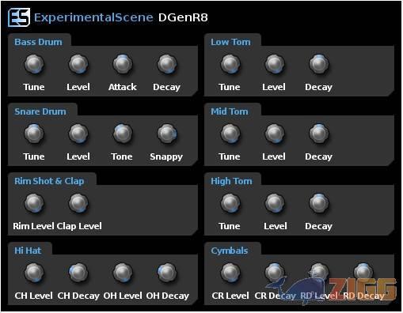Screen dimensions: 403x313
Task: Click the Bass Drum Tune knob
Action: [34, 64]
